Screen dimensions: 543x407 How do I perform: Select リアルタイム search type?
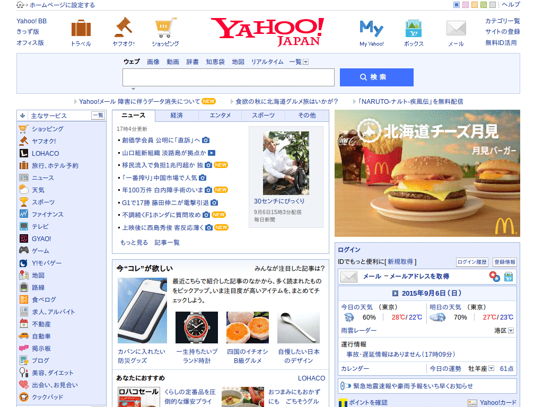coord(267,62)
